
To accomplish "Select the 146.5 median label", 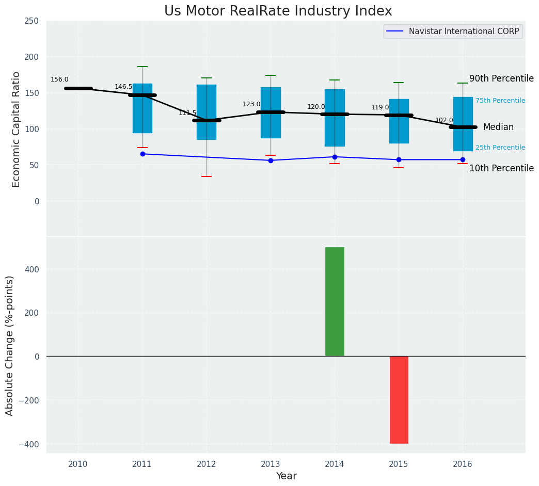I will (x=123, y=87).
